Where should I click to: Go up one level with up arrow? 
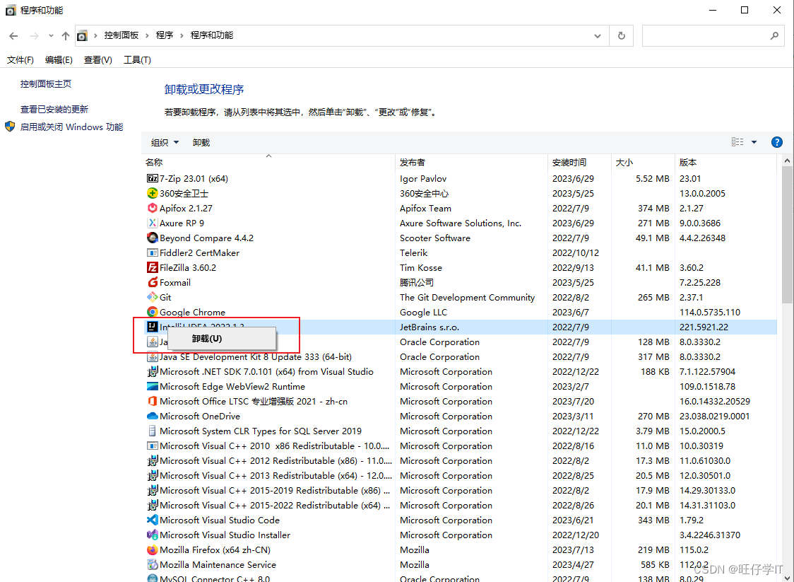click(65, 35)
